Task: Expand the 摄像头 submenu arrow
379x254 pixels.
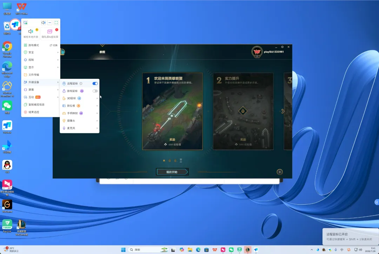Action: 97,121
